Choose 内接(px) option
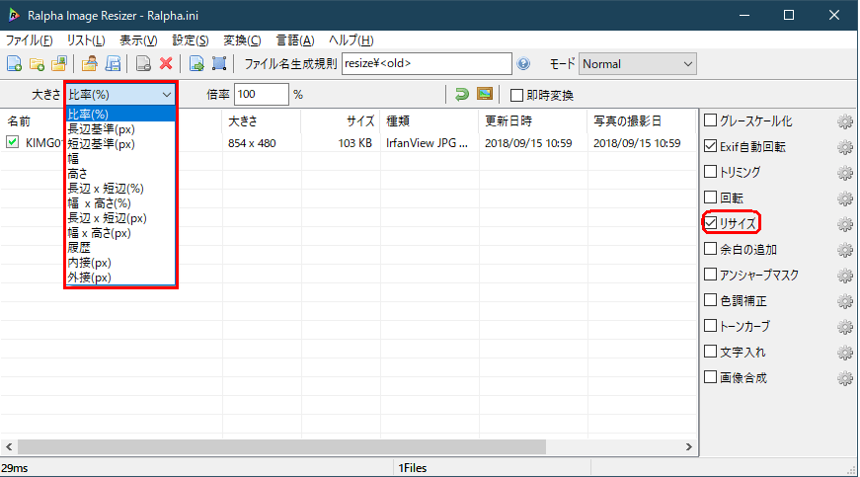 (120, 263)
